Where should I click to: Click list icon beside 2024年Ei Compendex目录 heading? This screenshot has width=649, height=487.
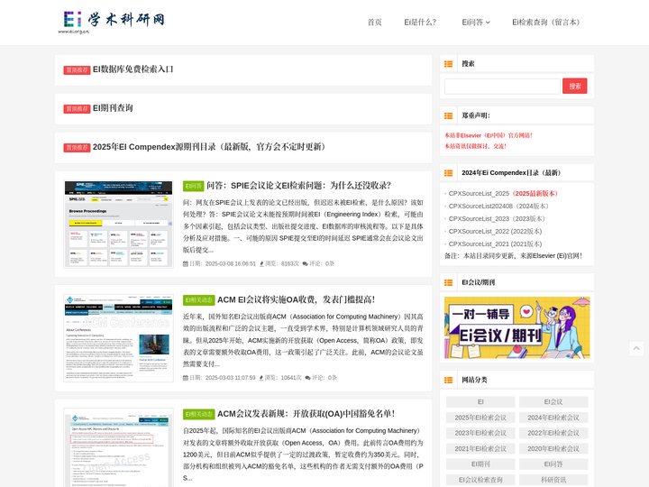[448, 173]
